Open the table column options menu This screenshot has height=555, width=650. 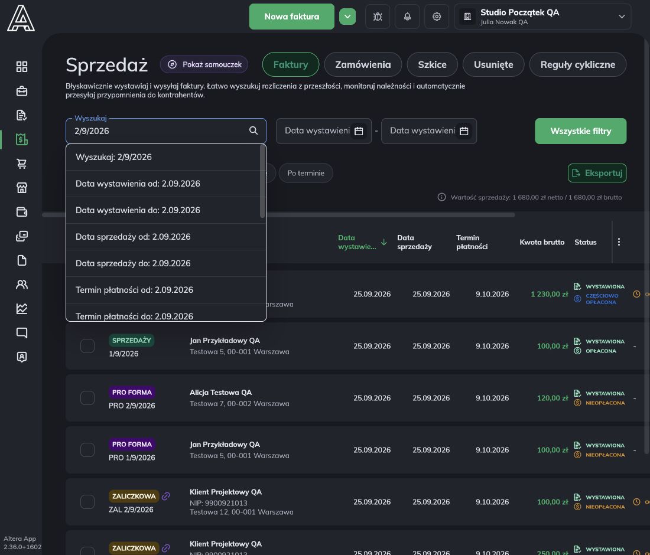[x=619, y=242]
